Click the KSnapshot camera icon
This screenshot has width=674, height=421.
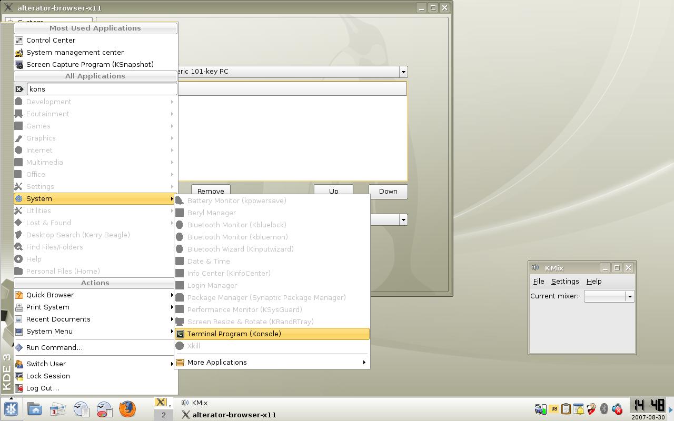pos(19,64)
